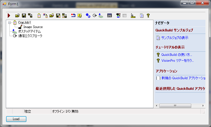Image resolution: width=211 pixels, height=127 pixels.
Task: Click the 新規の QuickBuild アプリケーション link
Action: point(183,78)
